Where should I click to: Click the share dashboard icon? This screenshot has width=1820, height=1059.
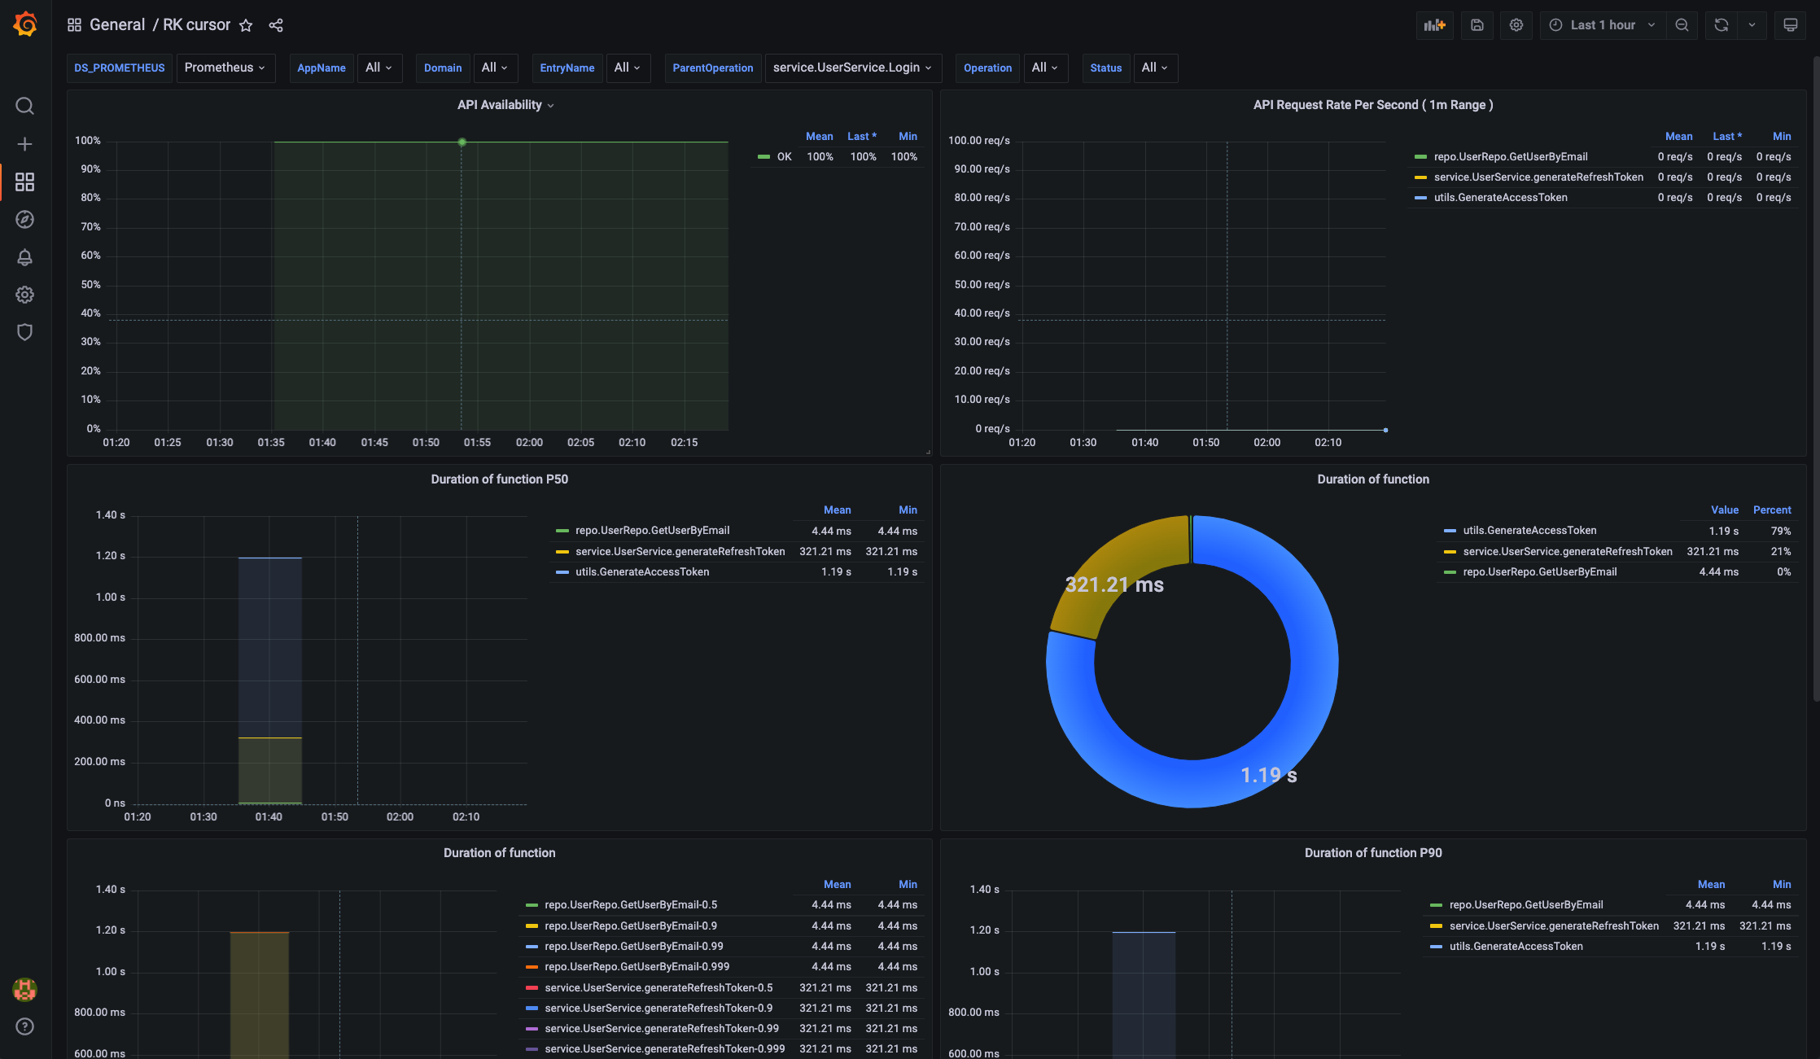click(x=276, y=25)
